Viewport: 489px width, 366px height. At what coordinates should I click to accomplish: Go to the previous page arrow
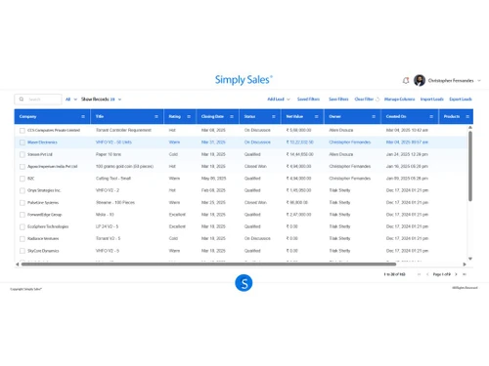427,274
